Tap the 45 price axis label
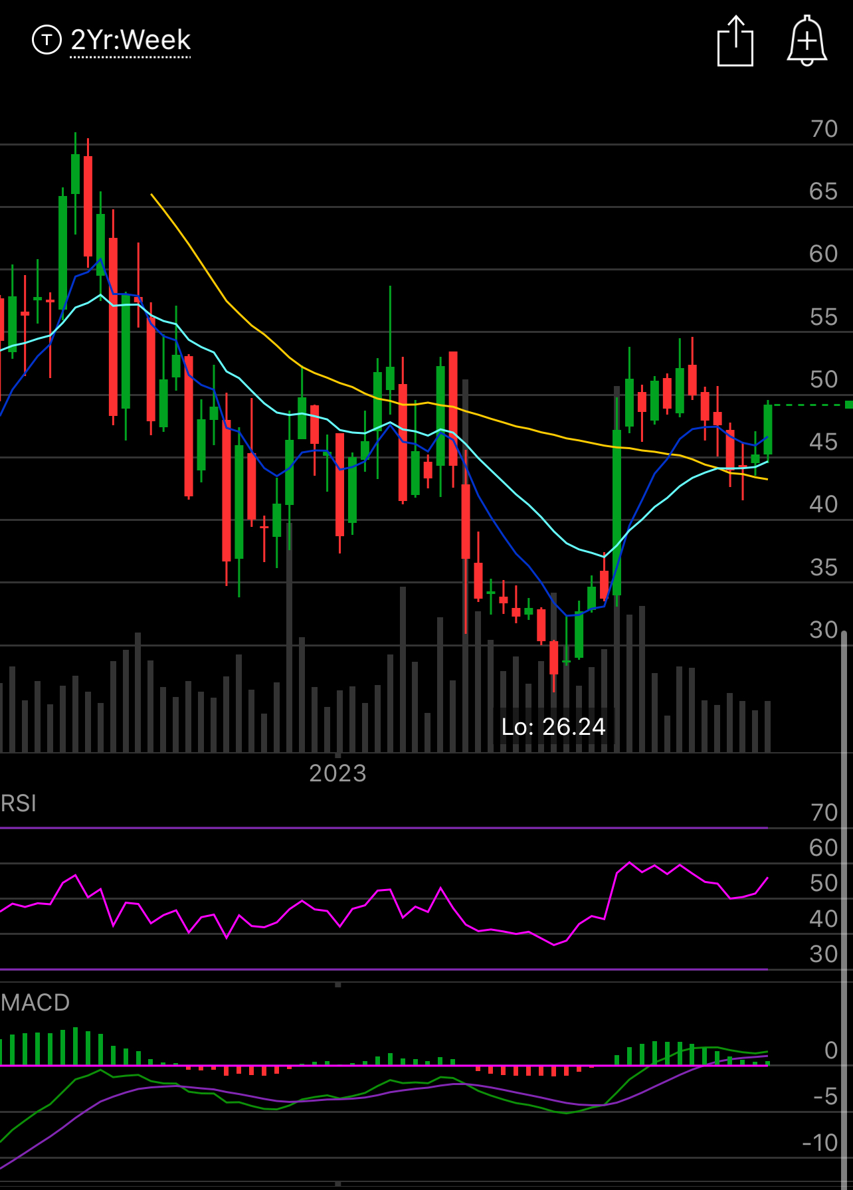This screenshot has height=1190, width=853. pos(824,442)
